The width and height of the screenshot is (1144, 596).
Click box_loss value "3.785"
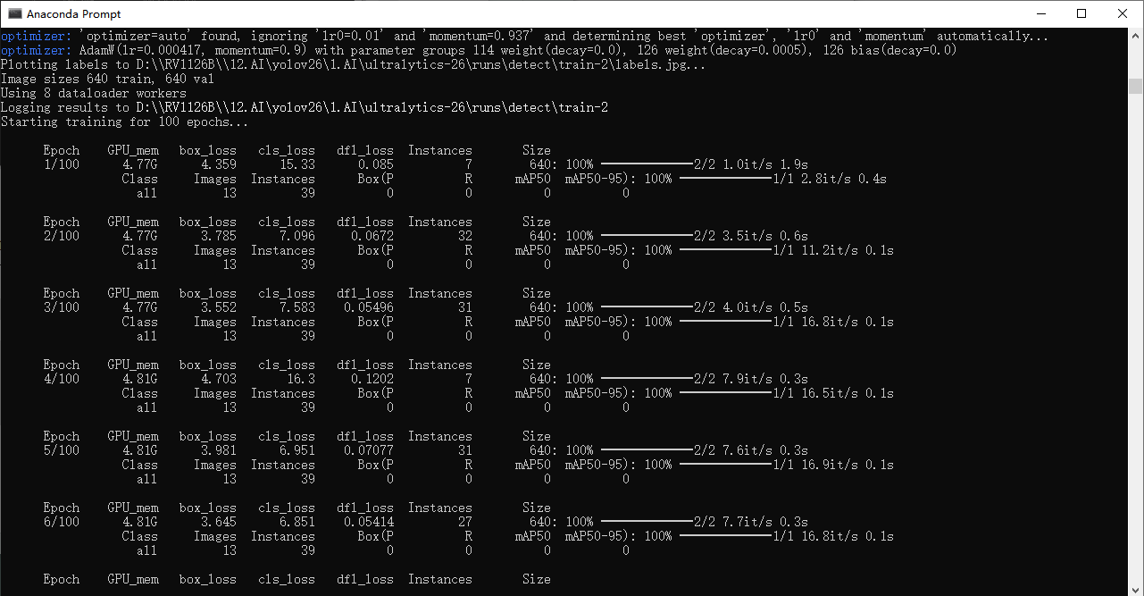coord(219,237)
